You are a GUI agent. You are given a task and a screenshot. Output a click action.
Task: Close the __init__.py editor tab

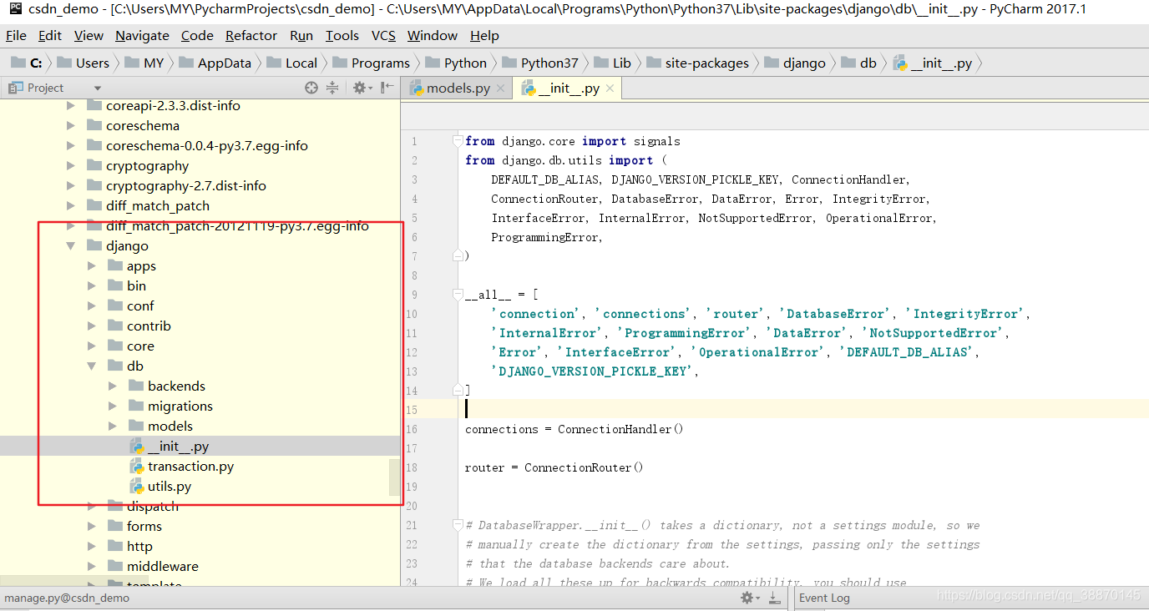pos(610,88)
